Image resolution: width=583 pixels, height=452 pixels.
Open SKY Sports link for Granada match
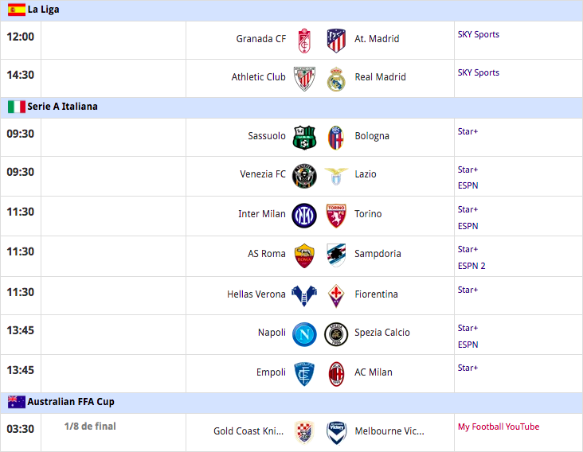pos(478,34)
